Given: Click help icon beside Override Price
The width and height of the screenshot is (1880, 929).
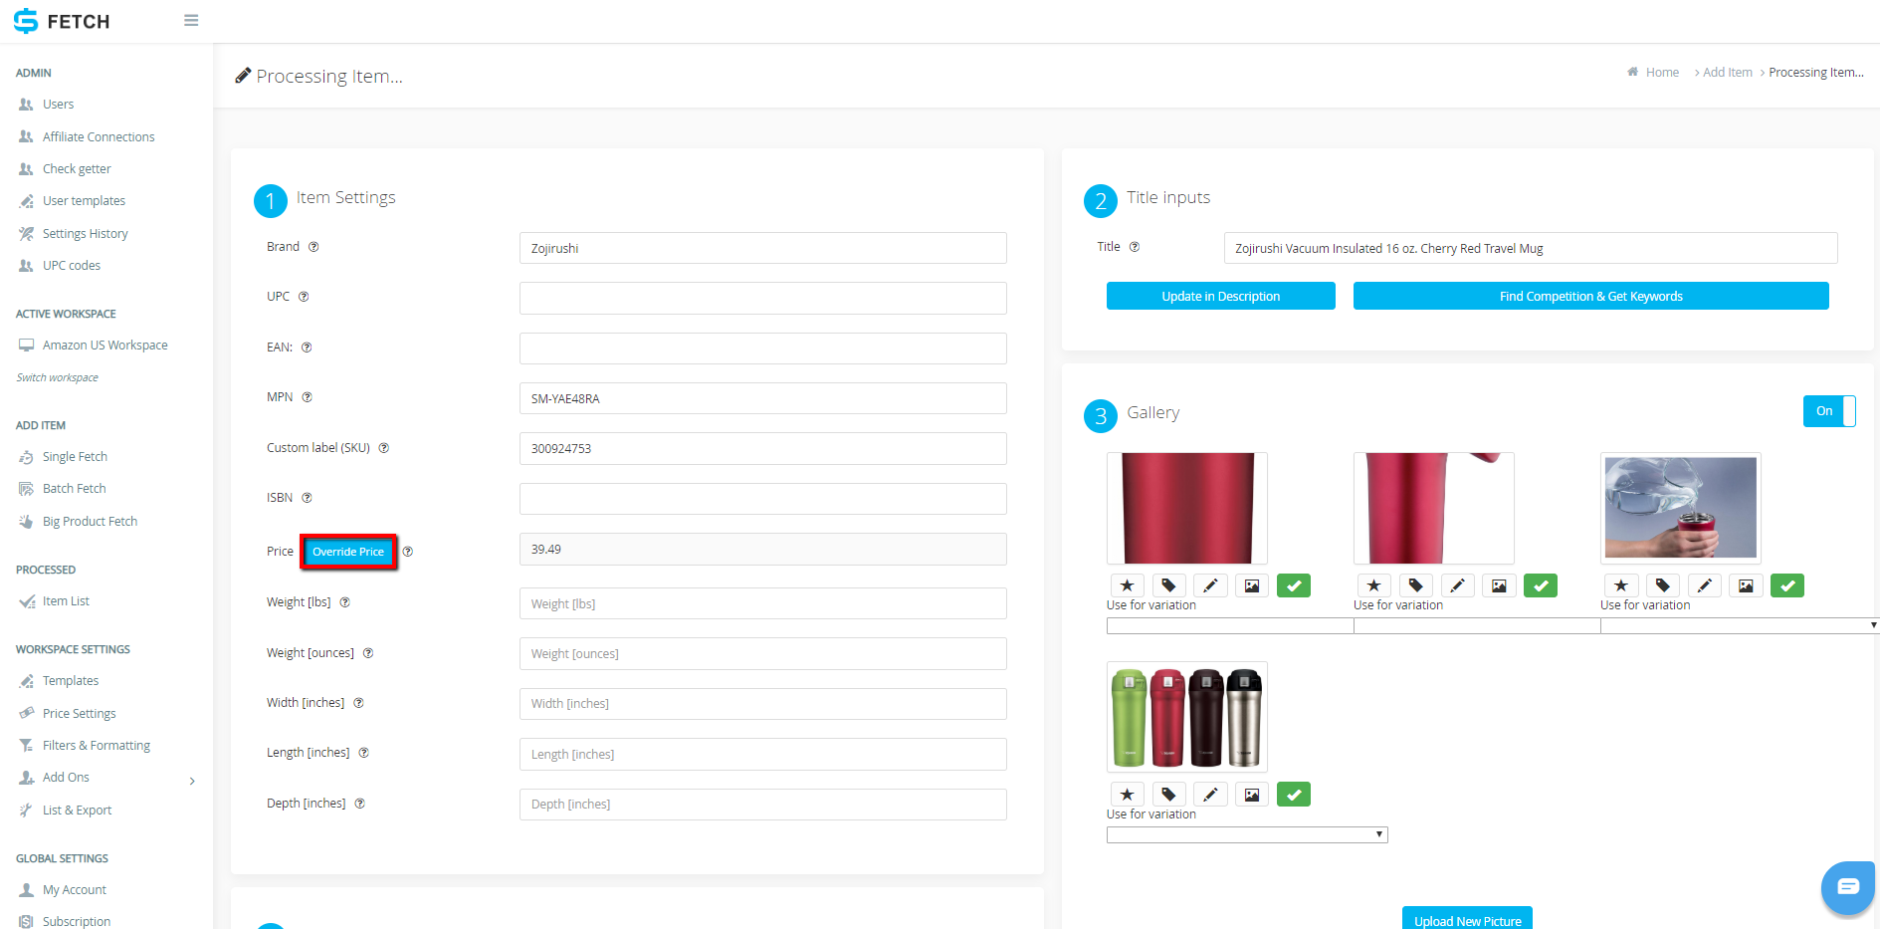Looking at the screenshot, I should coord(407,552).
